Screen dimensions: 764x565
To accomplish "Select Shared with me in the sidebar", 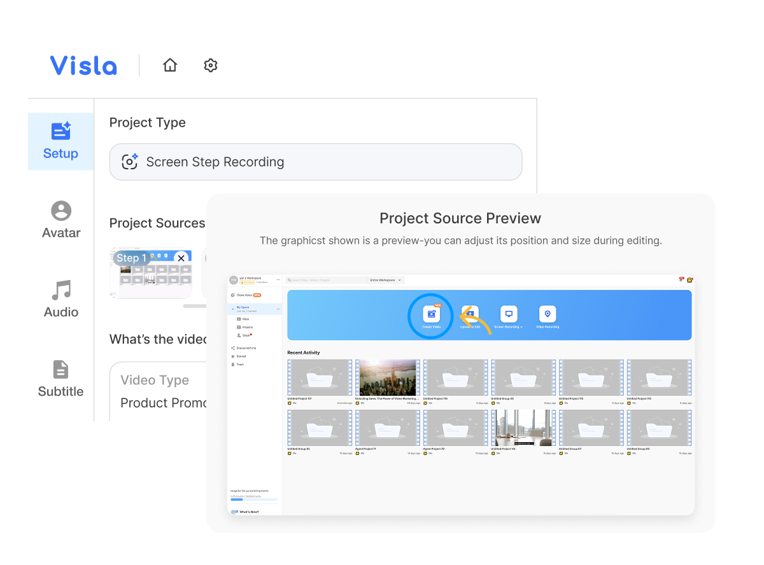I will point(246,348).
